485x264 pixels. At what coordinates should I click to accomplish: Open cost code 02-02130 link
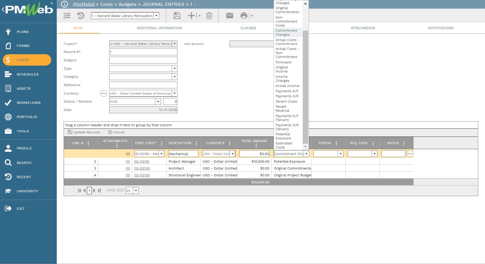click(x=142, y=175)
